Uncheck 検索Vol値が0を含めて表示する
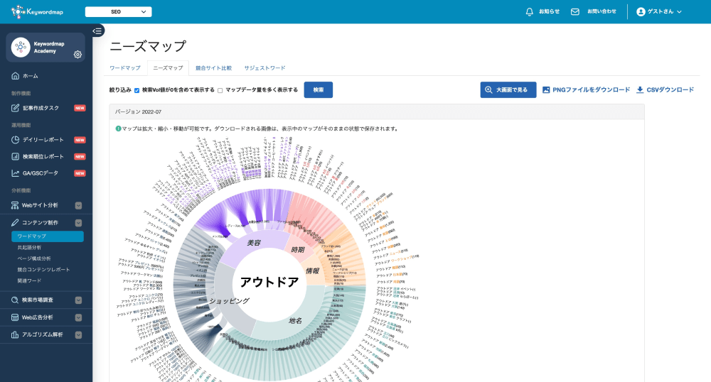711x382 pixels. tap(137, 90)
